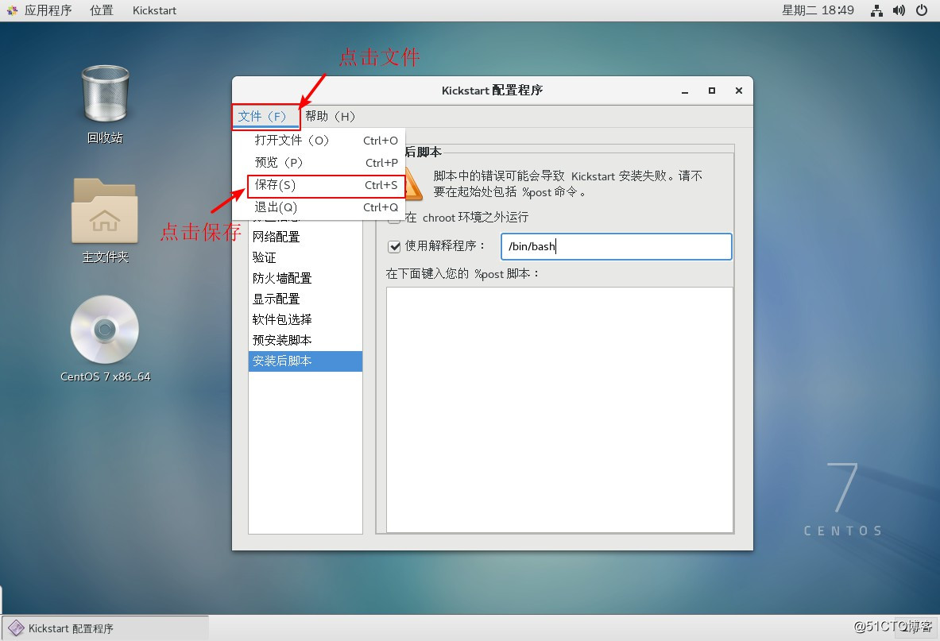Close the Kickstart 配置程序 window
940x641 pixels.
coord(739,91)
